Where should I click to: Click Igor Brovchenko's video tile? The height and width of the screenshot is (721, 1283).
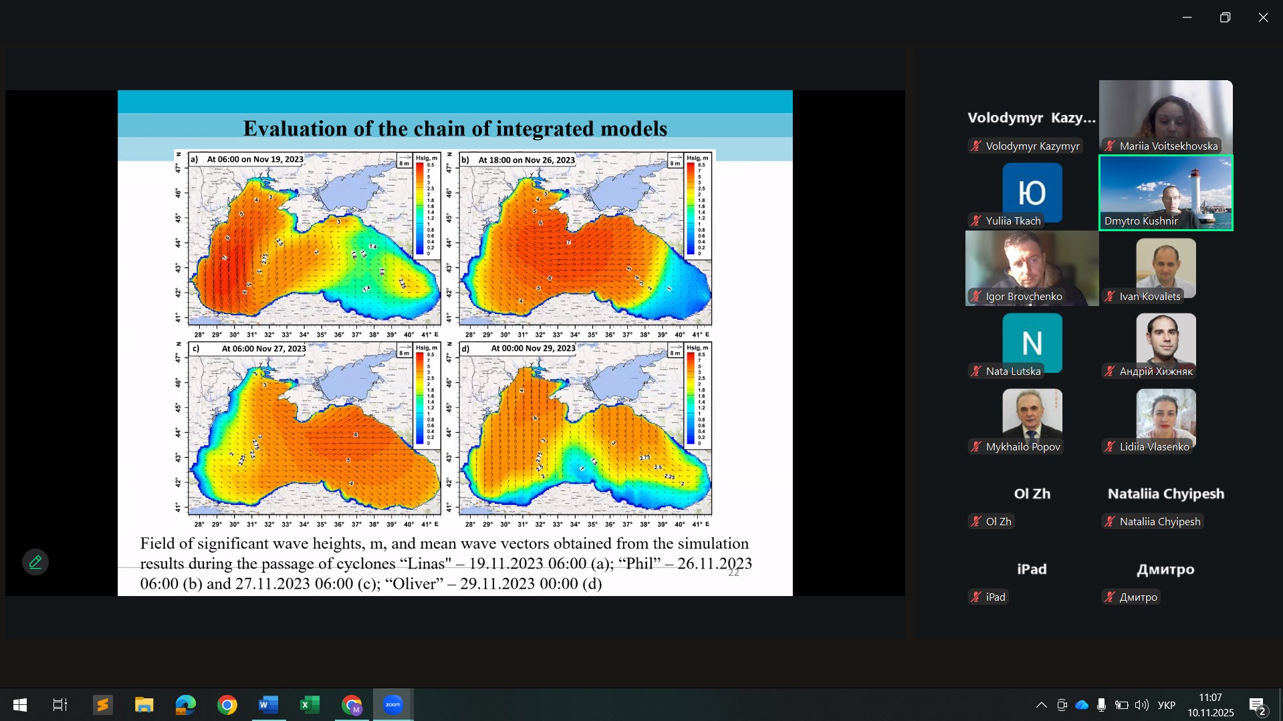(x=1032, y=267)
